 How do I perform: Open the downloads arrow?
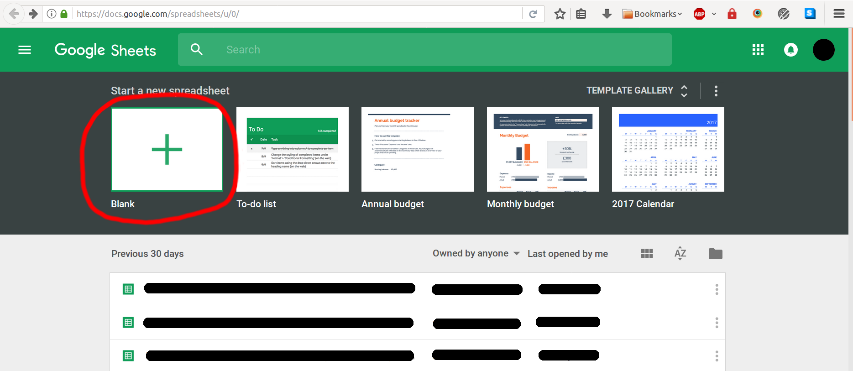[x=607, y=14]
